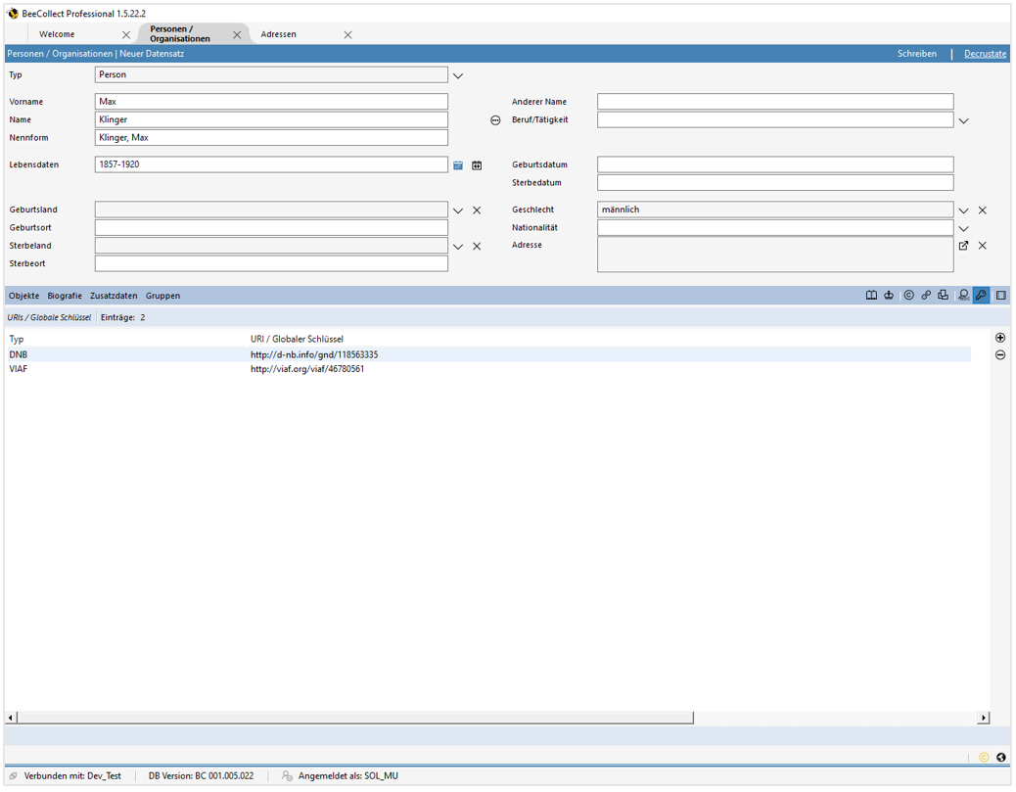Image resolution: width=1016 pixels, height=792 pixels.
Task: Expand the Typ dropdown showing Person
Action: click(x=458, y=74)
